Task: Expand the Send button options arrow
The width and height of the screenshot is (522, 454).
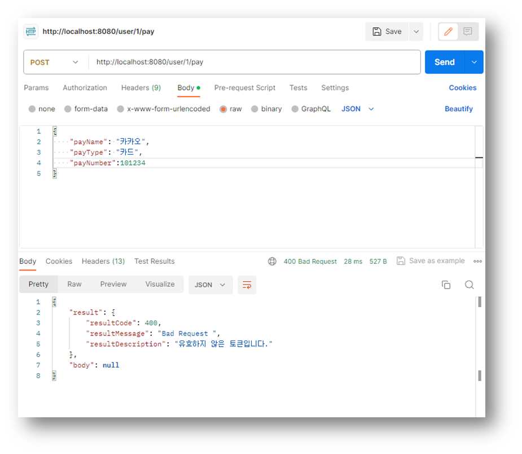Action: (474, 62)
